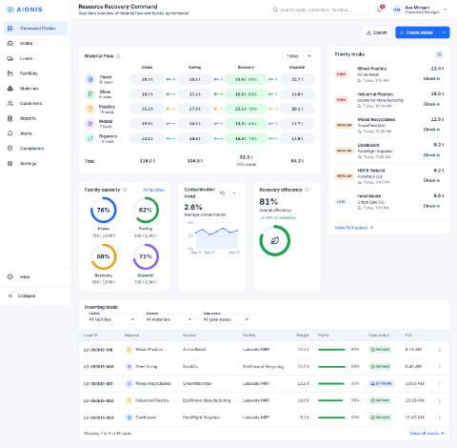This screenshot has height=448, width=457.
Task: Click the Steel Scrap icon in loads table
Action: [129, 367]
